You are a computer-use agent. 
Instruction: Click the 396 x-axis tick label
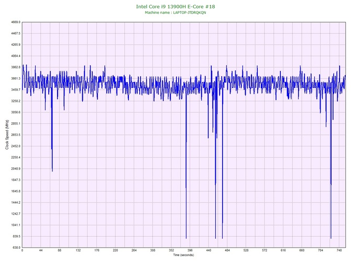coord(190,251)
